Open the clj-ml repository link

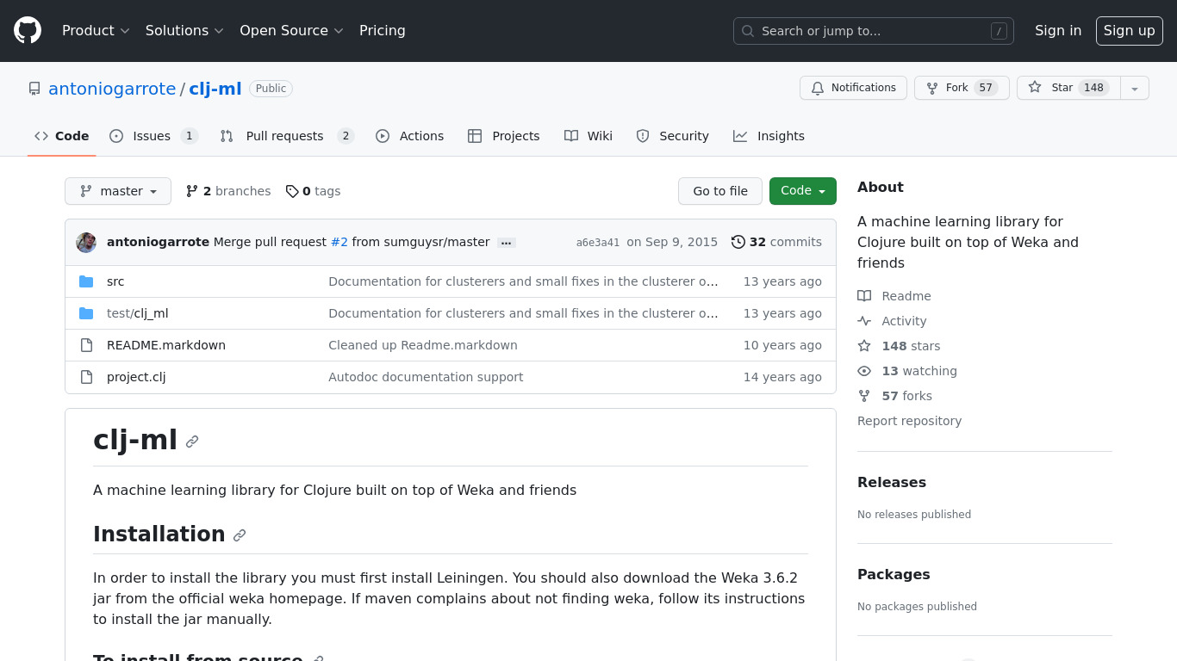[x=215, y=89]
